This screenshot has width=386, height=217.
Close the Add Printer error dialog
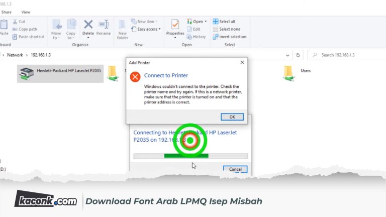click(x=242, y=62)
